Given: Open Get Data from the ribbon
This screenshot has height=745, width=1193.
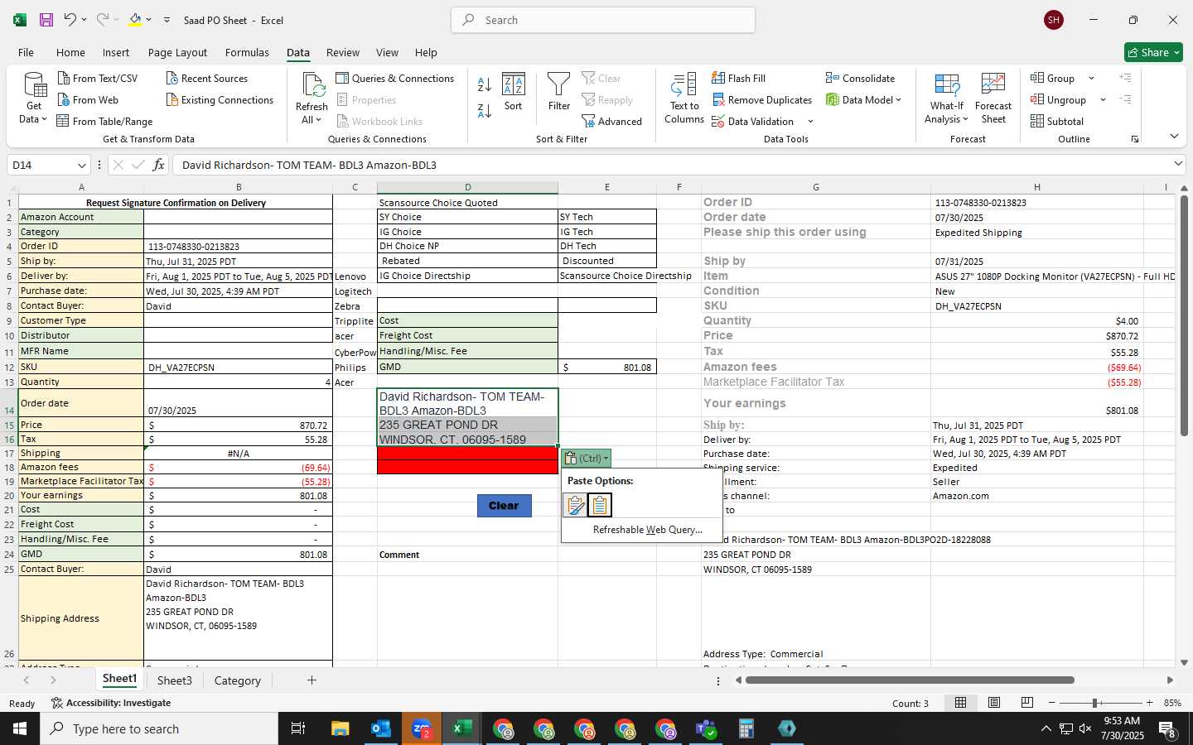Looking at the screenshot, I should coord(34,98).
